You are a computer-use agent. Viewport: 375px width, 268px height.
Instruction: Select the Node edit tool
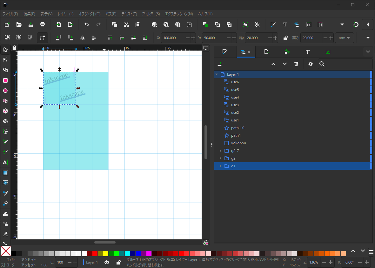click(5, 60)
